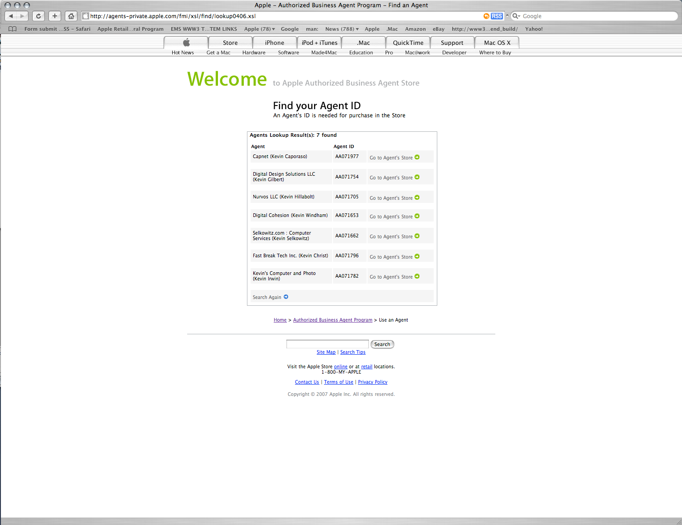Open the Yahoo! bookmark in bookmarks bar
The width and height of the screenshot is (682, 525).
pos(534,29)
